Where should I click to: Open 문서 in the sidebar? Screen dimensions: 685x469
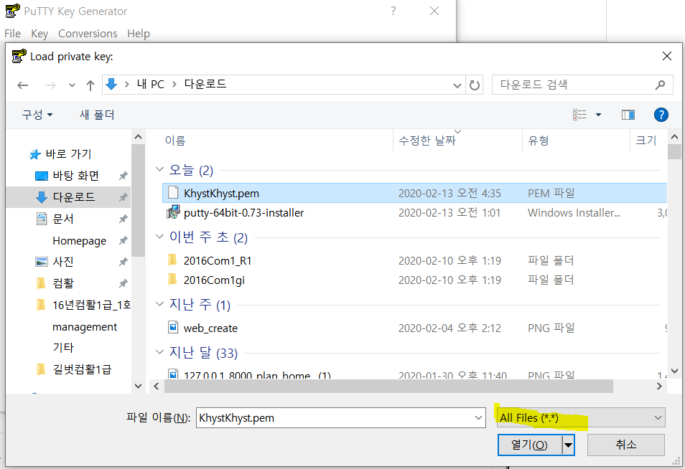click(x=63, y=219)
